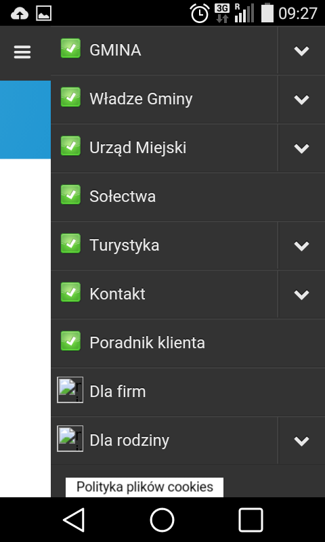Screen dimensions: 325x542
Task: Open the Sołectwa menu item
Action: point(188,196)
